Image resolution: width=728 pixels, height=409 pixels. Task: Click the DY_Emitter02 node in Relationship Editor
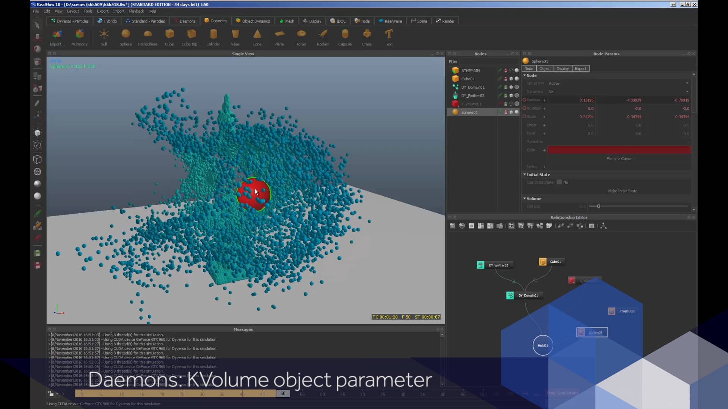[x=495, y=265]
